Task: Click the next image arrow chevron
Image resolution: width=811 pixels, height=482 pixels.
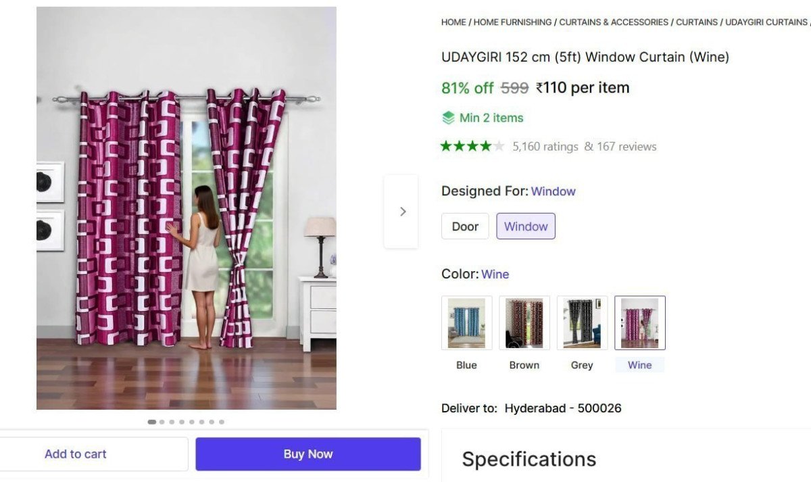Action: (x=402, y=211)
